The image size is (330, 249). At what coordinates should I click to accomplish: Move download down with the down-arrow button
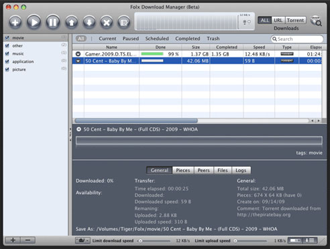pyautogui.click(x=89, y=22)
